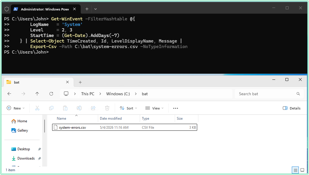Expand the chevron after This PC
Image resolution: width=309 pixels, height=175 pixels.
click(x=100, y=94)
